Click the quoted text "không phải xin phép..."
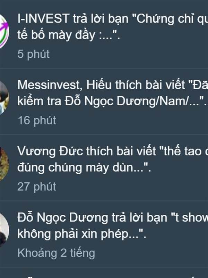Screen dimensions: 208x278 82,234
